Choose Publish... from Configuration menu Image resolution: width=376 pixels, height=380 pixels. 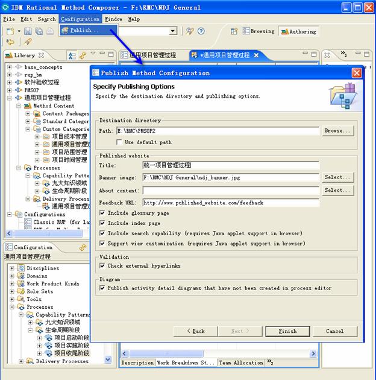89,30
